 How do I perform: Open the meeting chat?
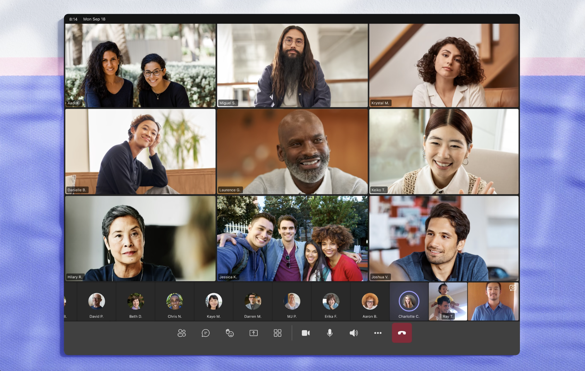205,333
